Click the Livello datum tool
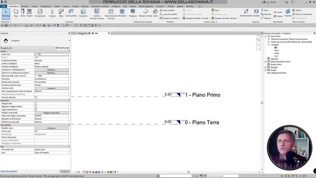 point(278,12)
